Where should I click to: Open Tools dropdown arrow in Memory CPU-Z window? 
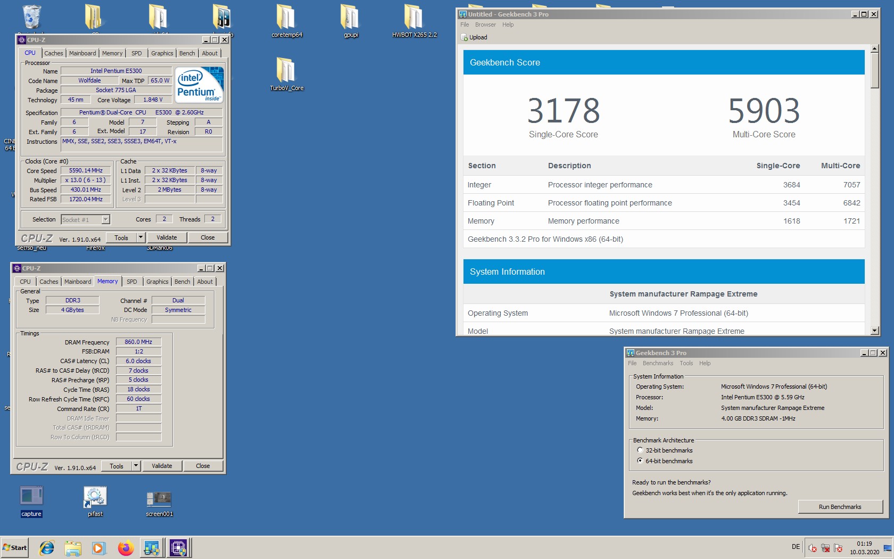pos(136,466)
